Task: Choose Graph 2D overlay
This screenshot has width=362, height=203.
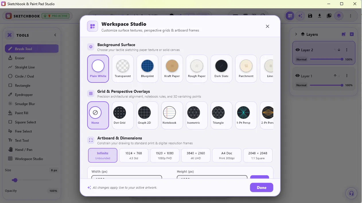Action: pyautogui.click(x=147, y=115)
